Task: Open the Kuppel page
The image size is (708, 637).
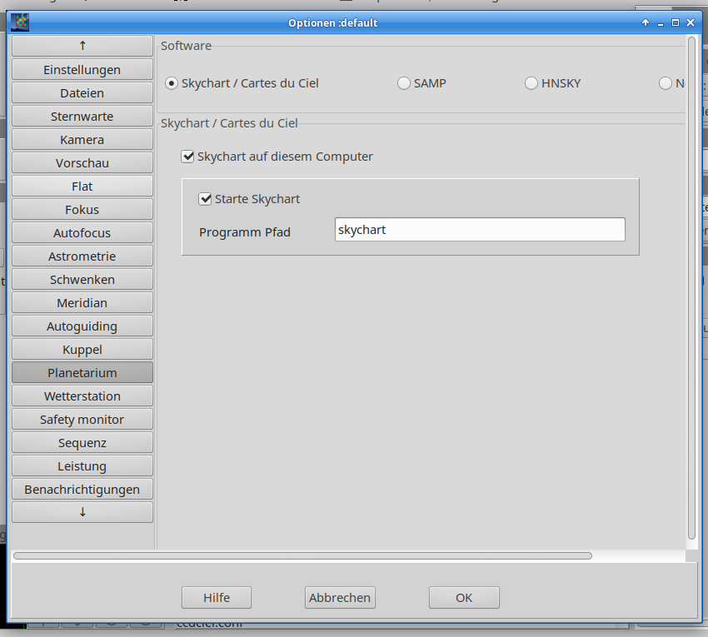Action: pos(82,350)
